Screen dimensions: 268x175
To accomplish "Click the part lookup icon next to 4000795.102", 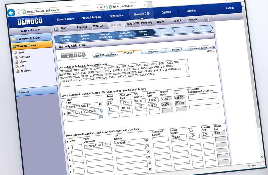I will (x=147, y=140).
